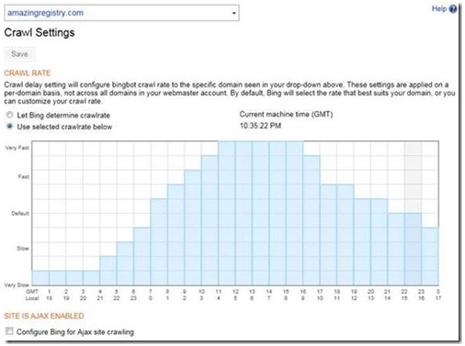
Task: Click the amazingregistry.com domain selector field
Action: (x=121, y=13)
